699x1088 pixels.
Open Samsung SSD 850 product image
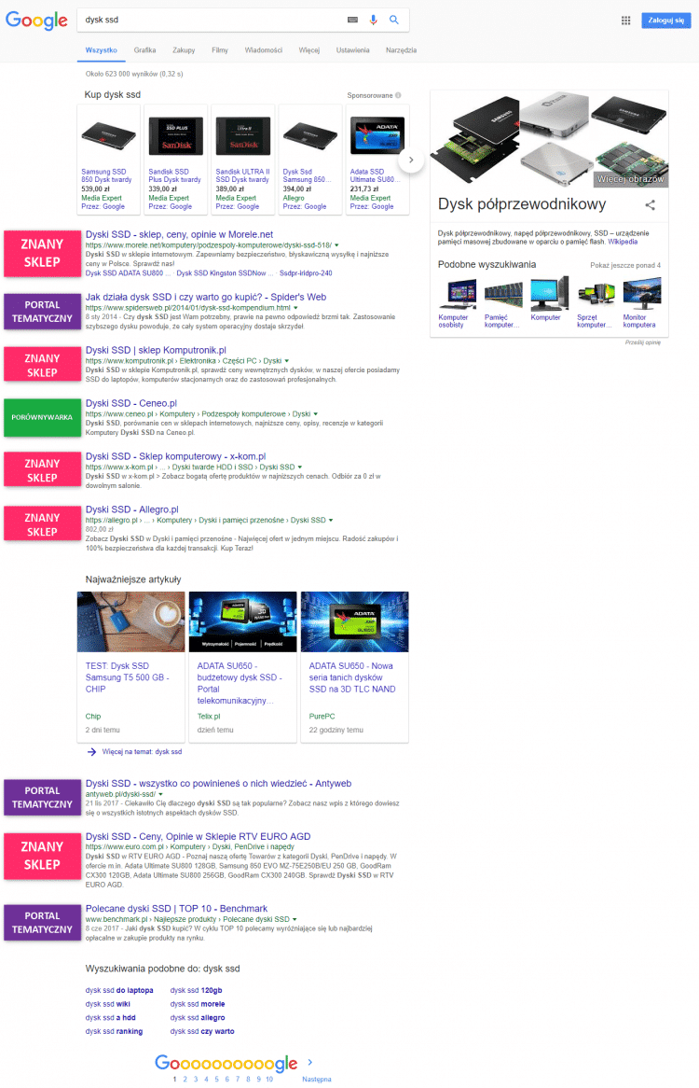coord(109,135)
